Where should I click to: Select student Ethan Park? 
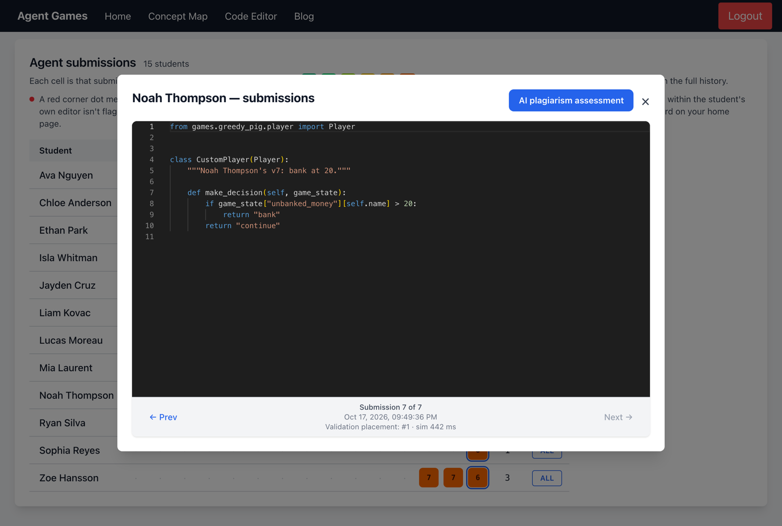coord(64,230)
